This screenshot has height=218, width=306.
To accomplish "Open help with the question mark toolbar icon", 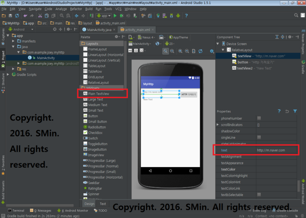I will pos(186,16).
